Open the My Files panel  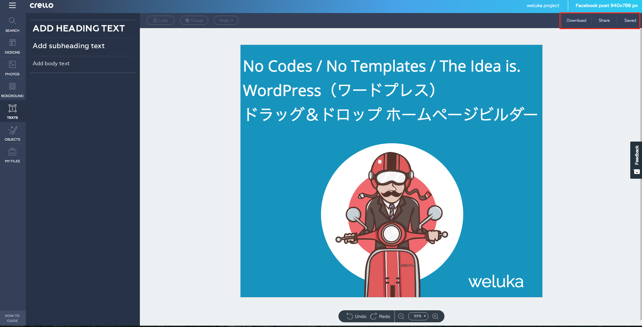click(x=12, y=155)
